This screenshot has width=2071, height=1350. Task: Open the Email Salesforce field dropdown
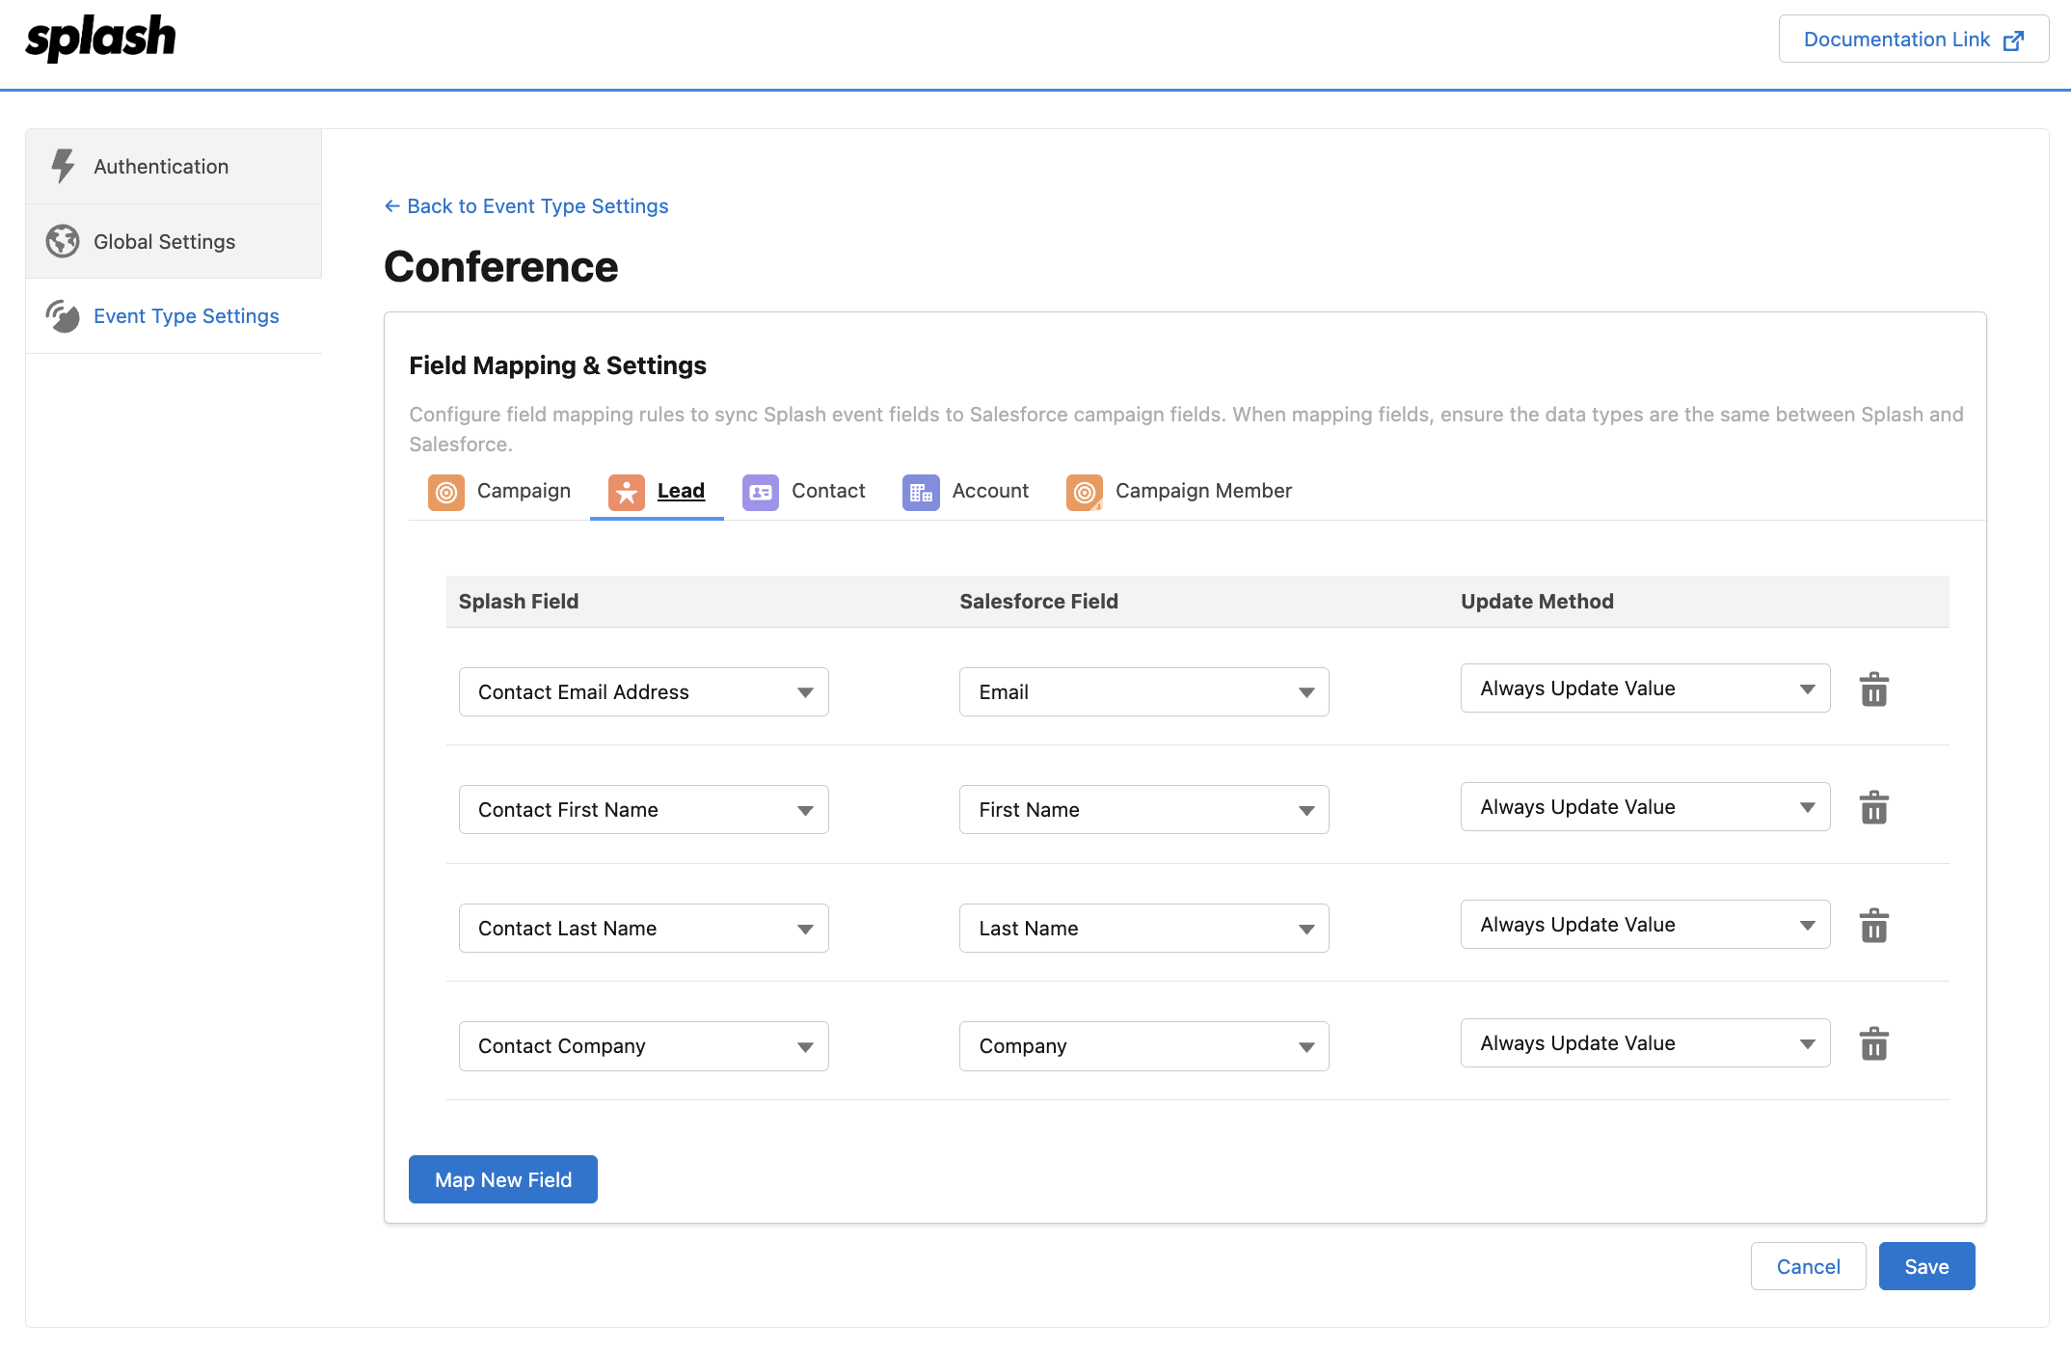(1144, 691)
